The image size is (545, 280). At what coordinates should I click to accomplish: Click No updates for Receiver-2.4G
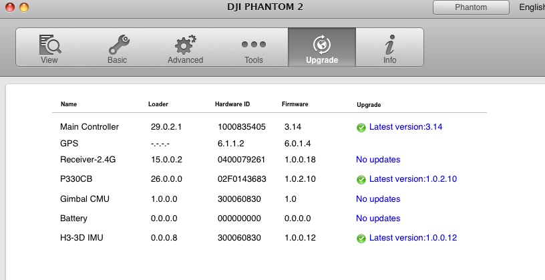pos(378,160)
